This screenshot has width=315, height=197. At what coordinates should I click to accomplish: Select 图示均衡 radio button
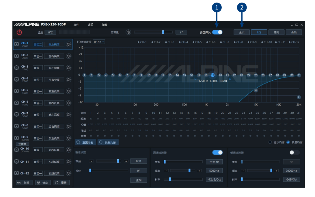270,142
